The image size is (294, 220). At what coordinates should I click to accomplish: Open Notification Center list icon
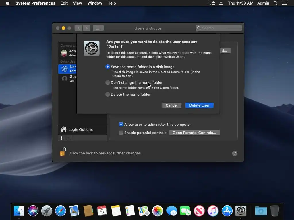285,3
